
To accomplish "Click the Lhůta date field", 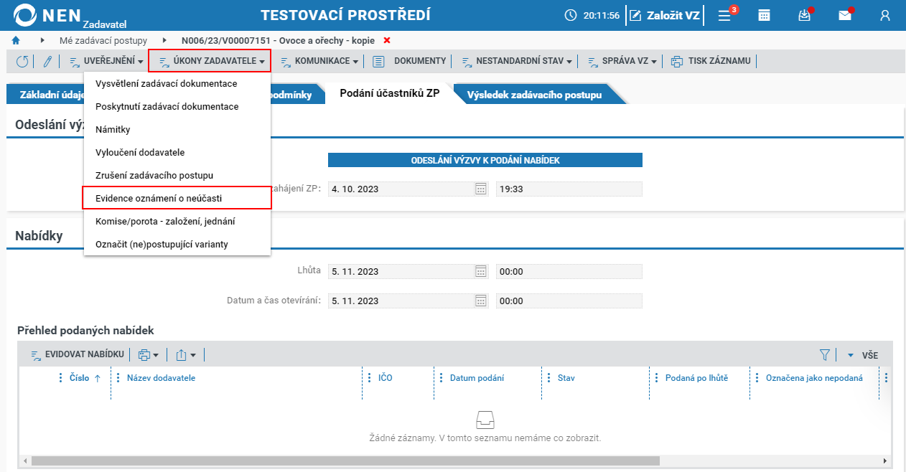I will (408, 271).
